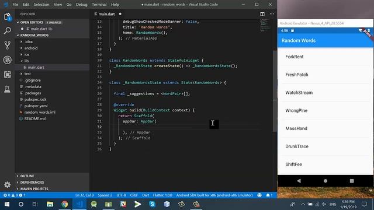
Task: Click the feedback smiley in status bar
Action: [x=259, y=195]
